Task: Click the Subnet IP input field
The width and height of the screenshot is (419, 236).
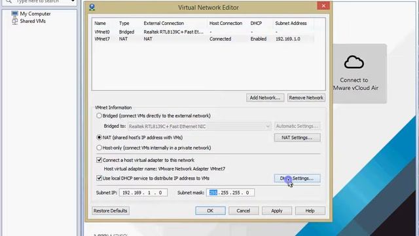Action: coord(143,193)
